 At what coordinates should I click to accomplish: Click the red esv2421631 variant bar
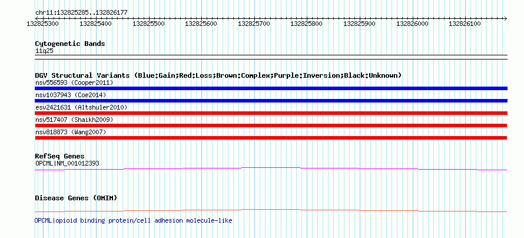pos(271,113)
